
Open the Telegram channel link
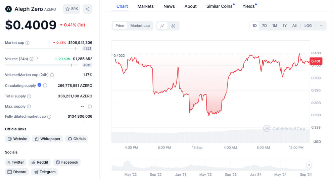[45, 172]
